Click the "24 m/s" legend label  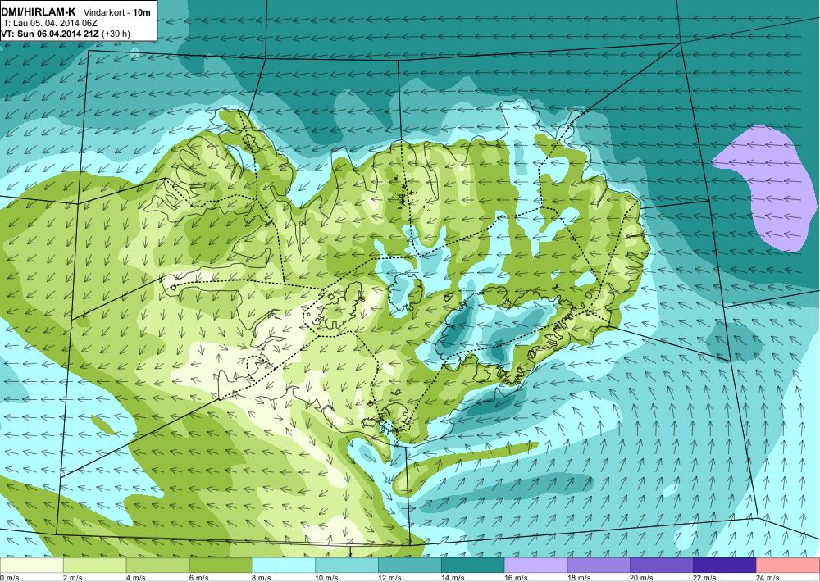[768, 578]
